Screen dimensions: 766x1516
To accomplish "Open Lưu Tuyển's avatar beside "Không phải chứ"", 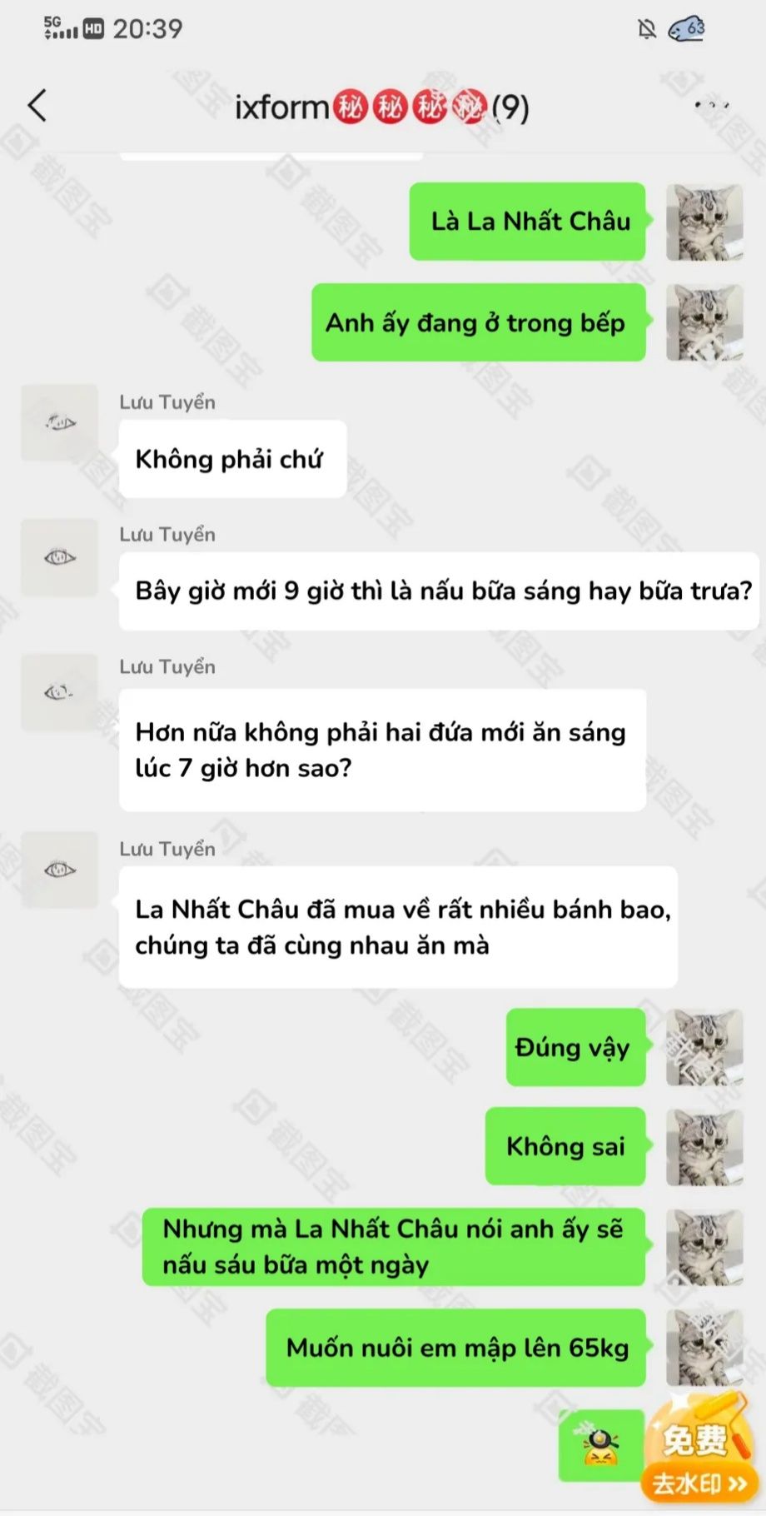I will 59,423.
